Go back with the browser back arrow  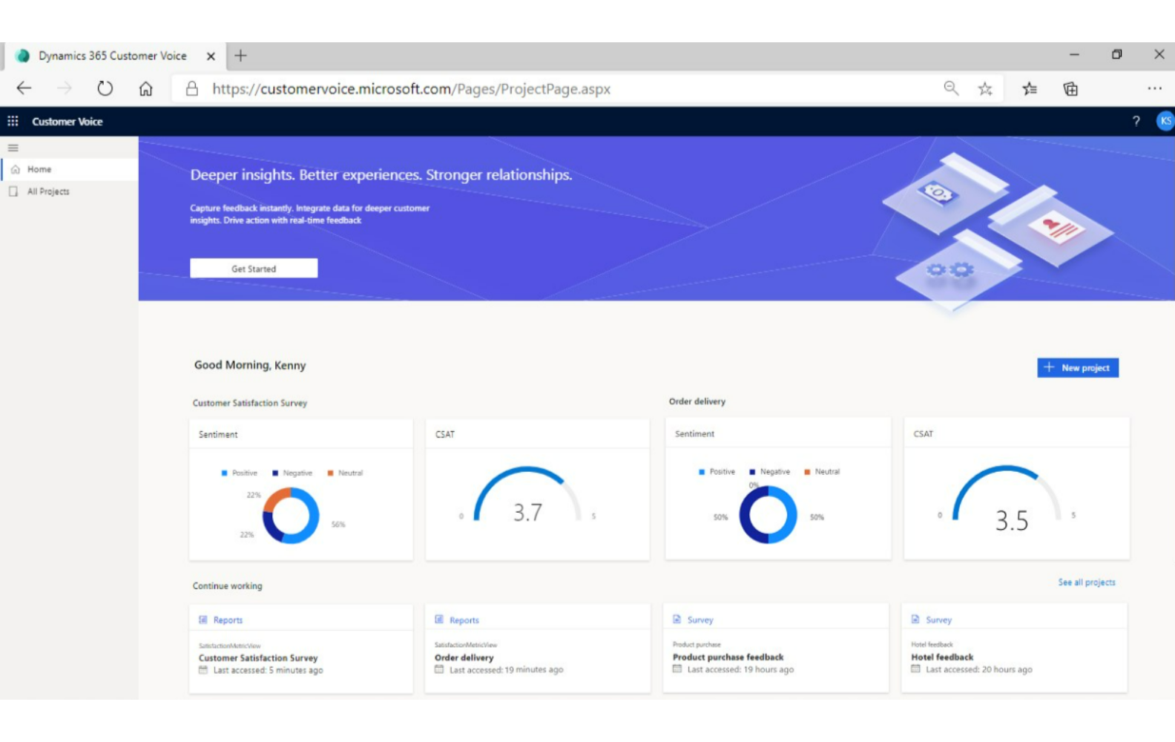click(24, 88)
